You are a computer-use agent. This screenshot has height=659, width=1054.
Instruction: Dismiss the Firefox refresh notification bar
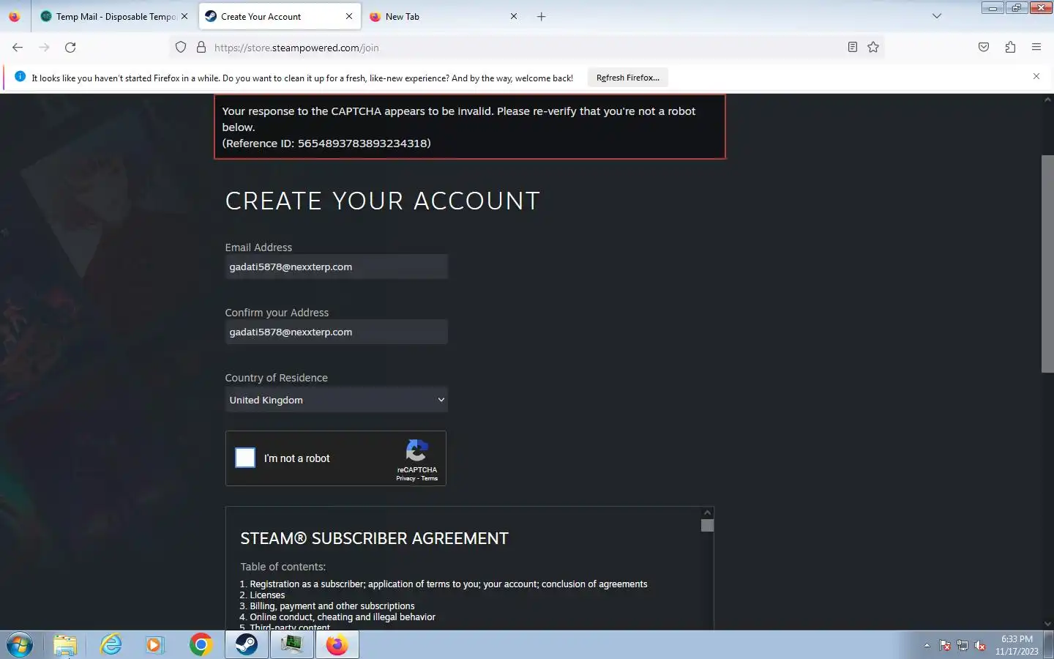(x=1036, y=77)
